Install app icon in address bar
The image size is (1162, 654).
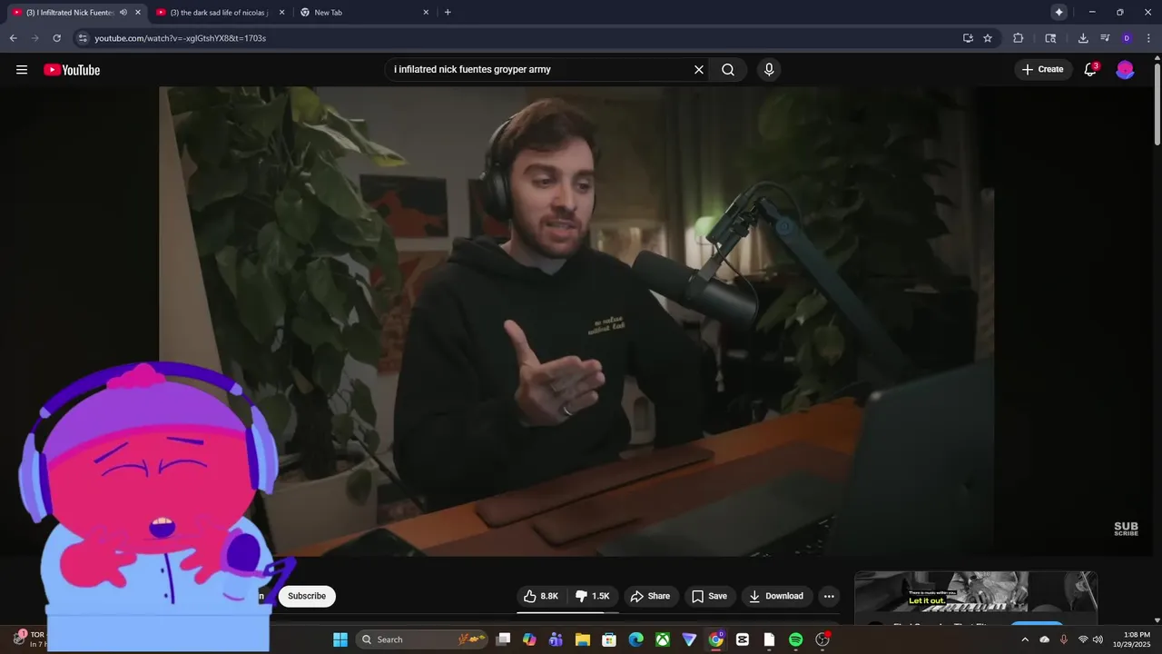(x=968, y=38)
